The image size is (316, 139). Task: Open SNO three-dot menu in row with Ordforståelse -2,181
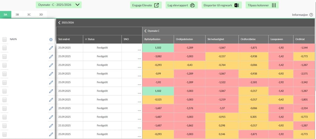(x=139, y=85)
